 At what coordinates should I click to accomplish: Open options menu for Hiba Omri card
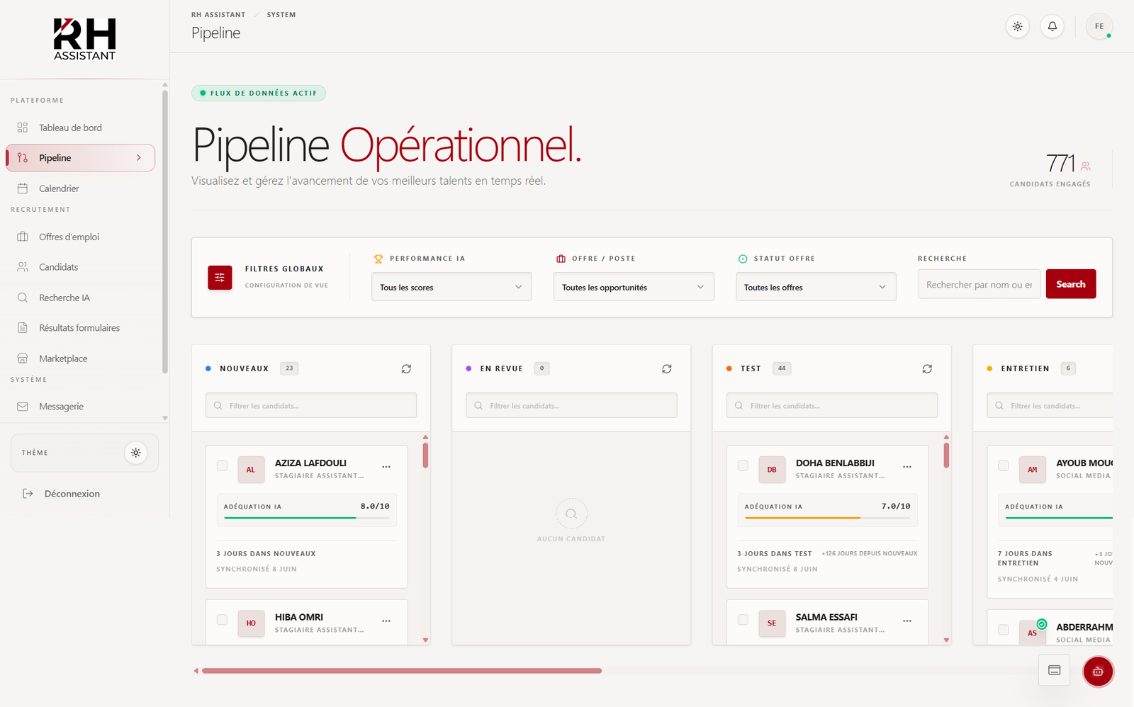pyautogui.click(x=386, y=621)
